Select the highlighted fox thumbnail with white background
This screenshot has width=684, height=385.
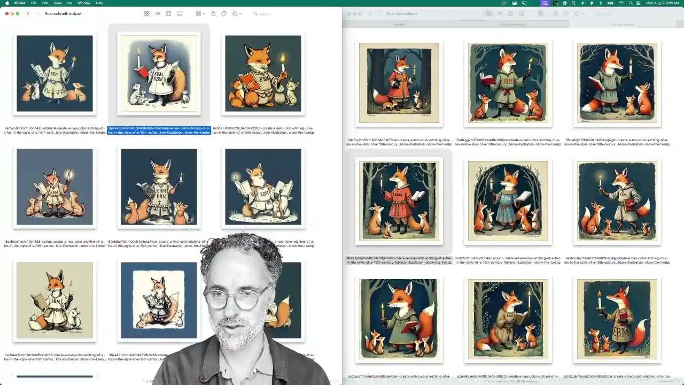(159, 73)
